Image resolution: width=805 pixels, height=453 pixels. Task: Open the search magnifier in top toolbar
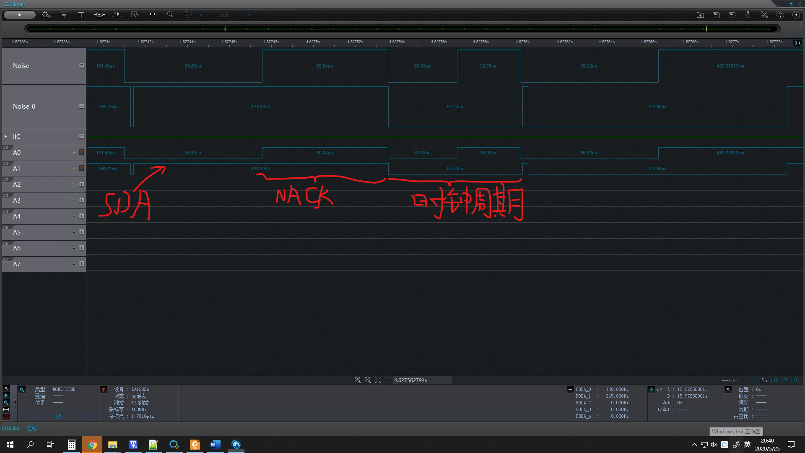coord(170,15)
